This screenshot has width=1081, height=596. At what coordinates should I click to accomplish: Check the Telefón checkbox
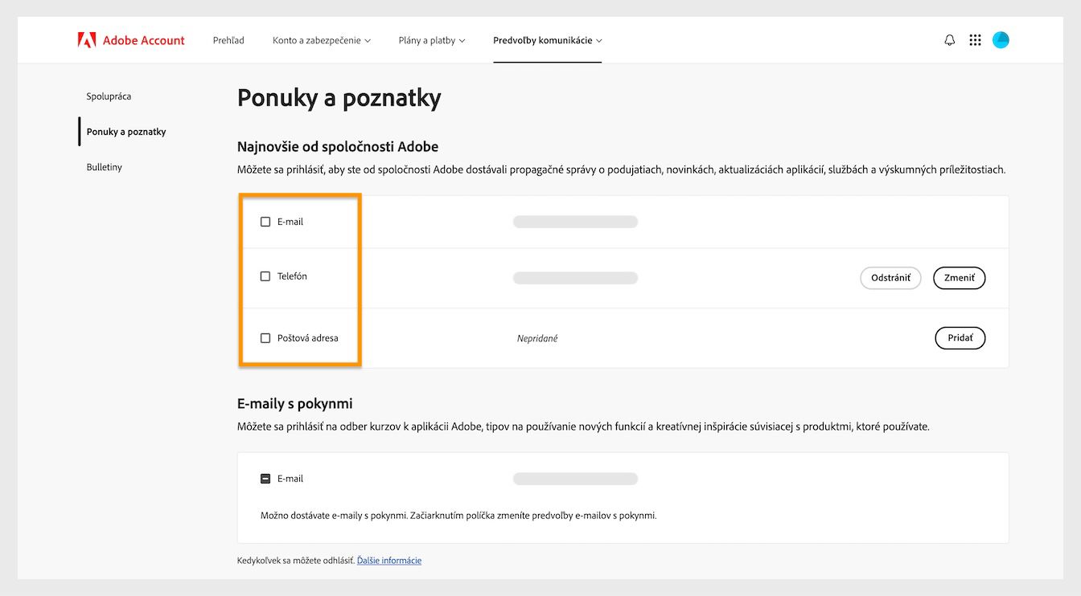click(x=265, y=276)
